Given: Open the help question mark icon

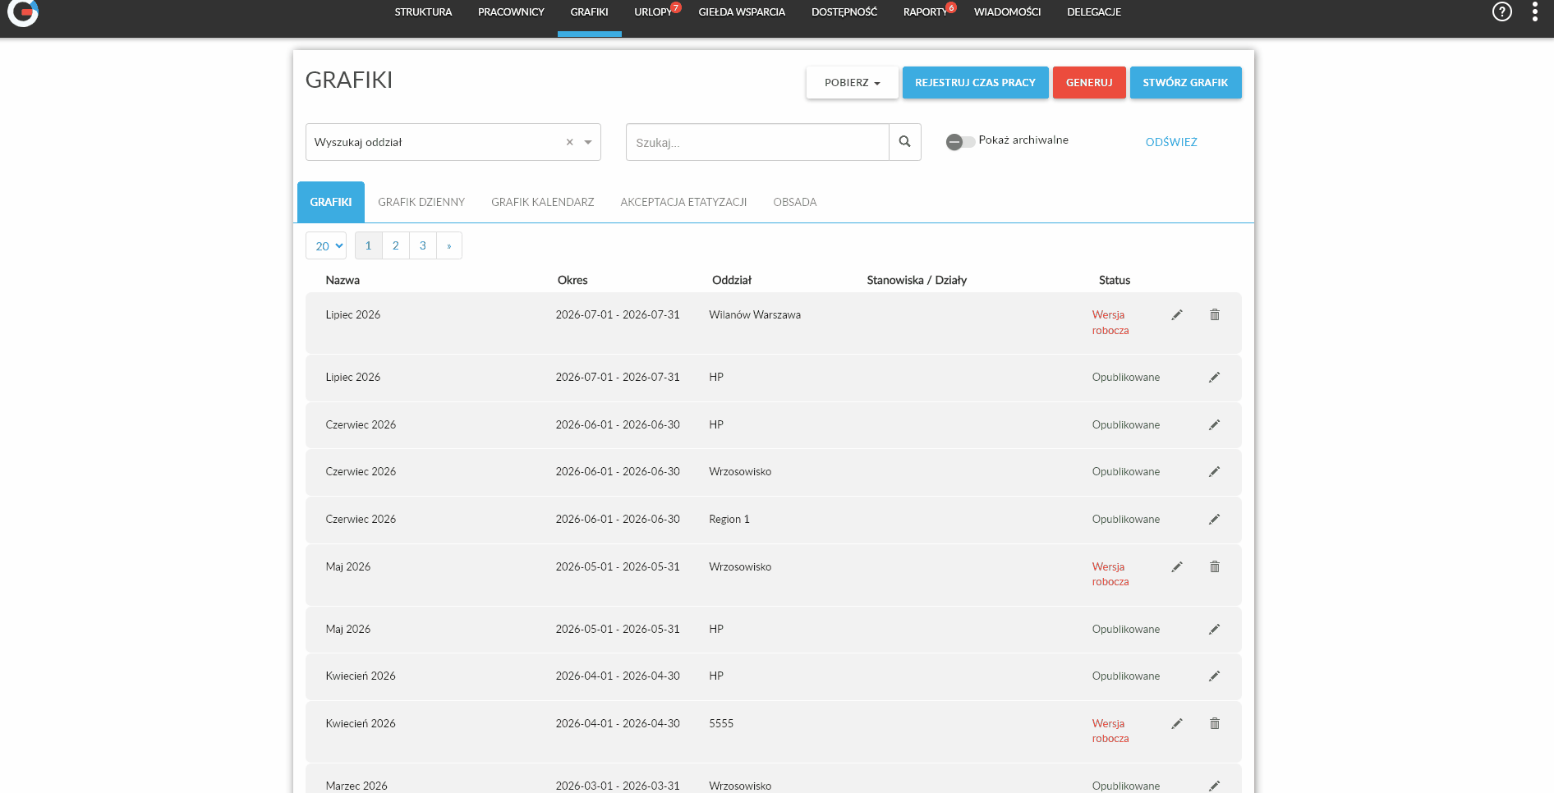Looking at the screenshot, I should [x=1502, y=11].
